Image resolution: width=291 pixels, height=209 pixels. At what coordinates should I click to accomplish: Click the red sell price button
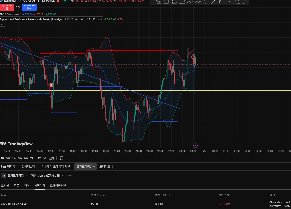pos(7,7)
